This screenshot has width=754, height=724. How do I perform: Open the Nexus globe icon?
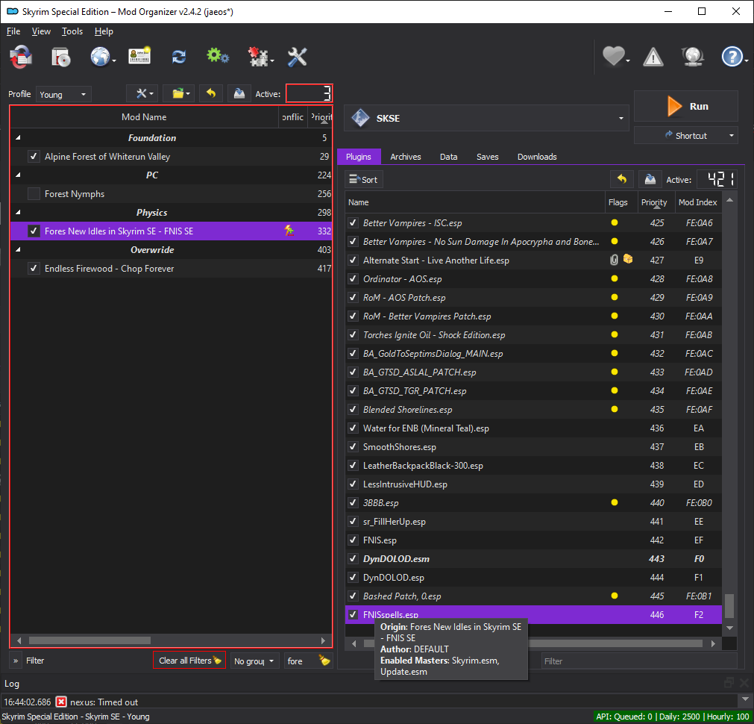point(100,57)
